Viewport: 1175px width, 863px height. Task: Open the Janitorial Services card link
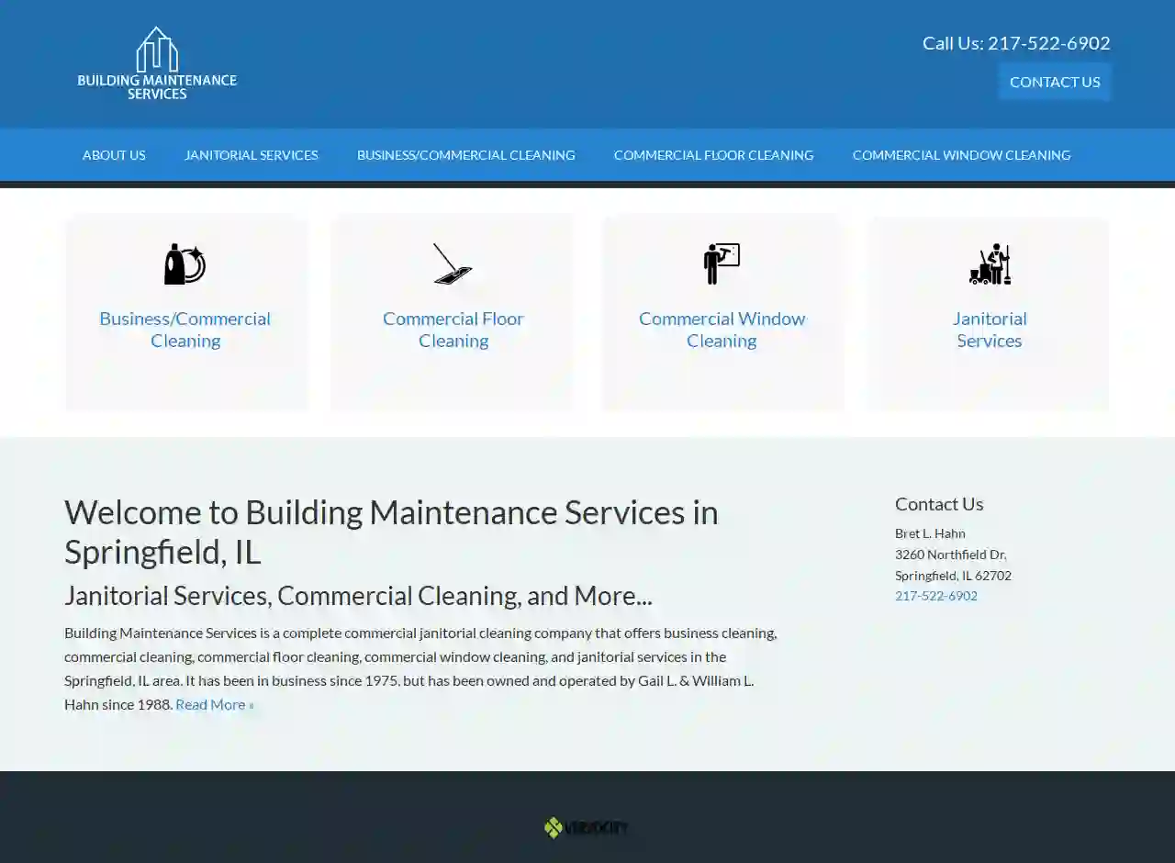(990, 330)
